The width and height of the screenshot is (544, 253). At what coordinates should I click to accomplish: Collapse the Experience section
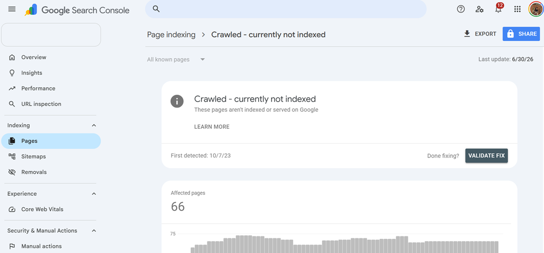(94, 194)
